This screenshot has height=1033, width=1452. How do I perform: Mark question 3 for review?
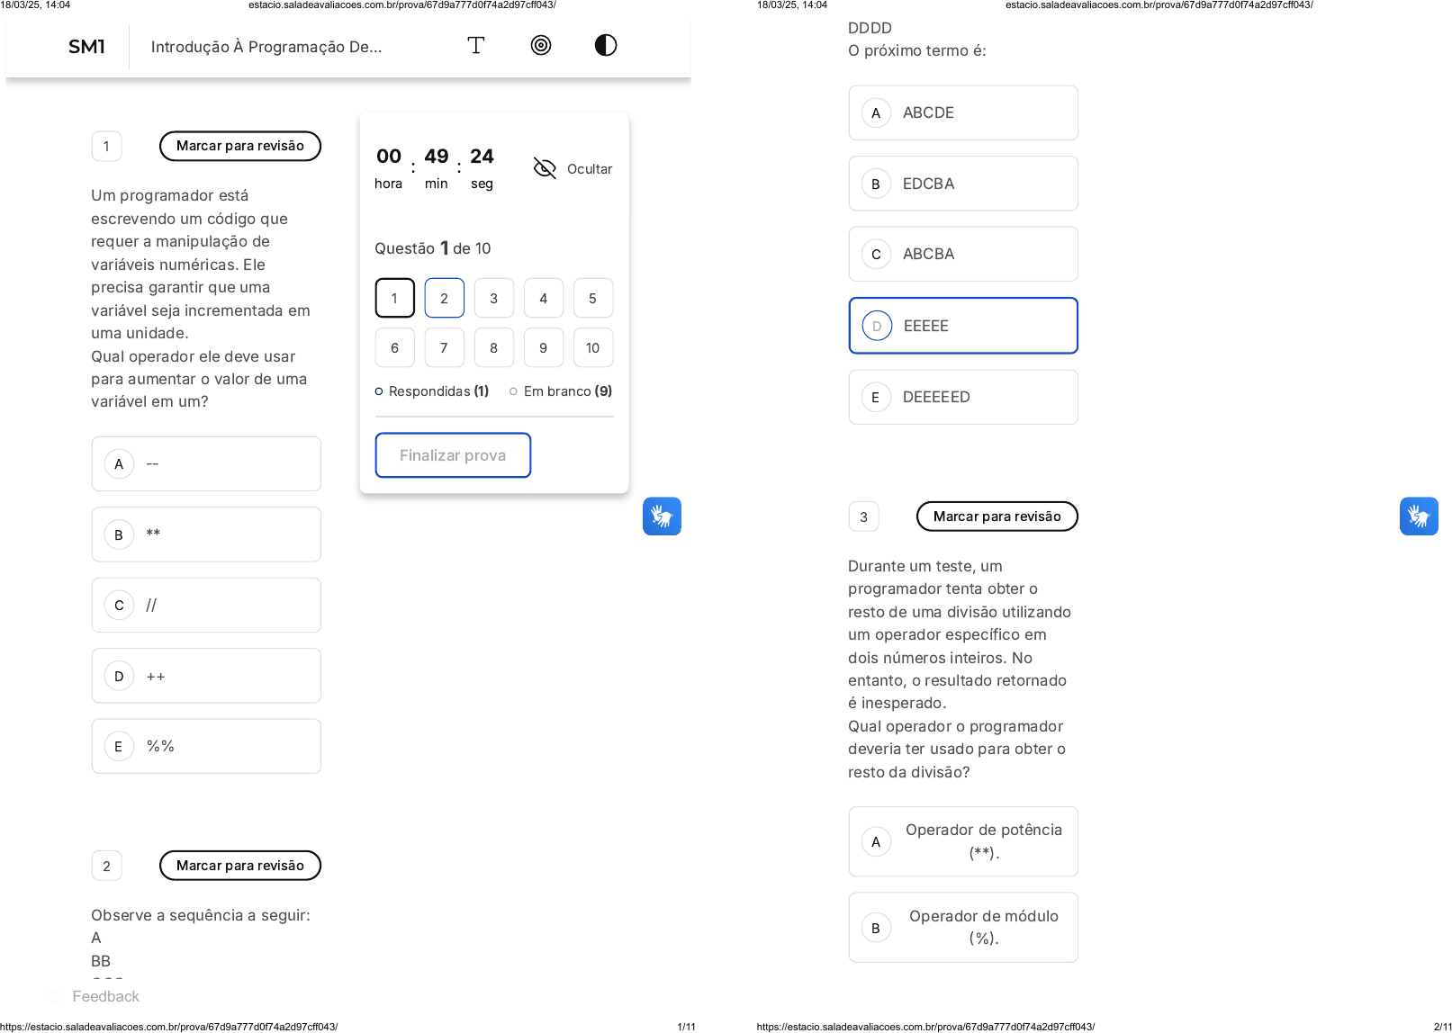(997, 516)
